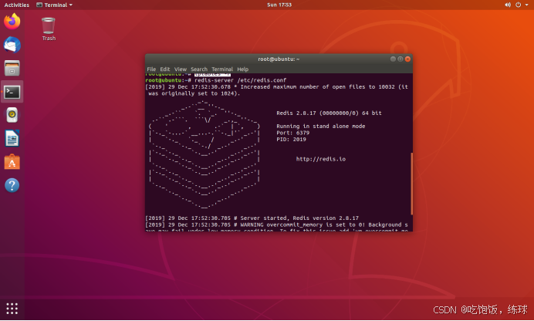The width and height of the screenshot is (534, 321).
Task: Open the Terminal app menu in top bar
Action: [x=54, y=5]
